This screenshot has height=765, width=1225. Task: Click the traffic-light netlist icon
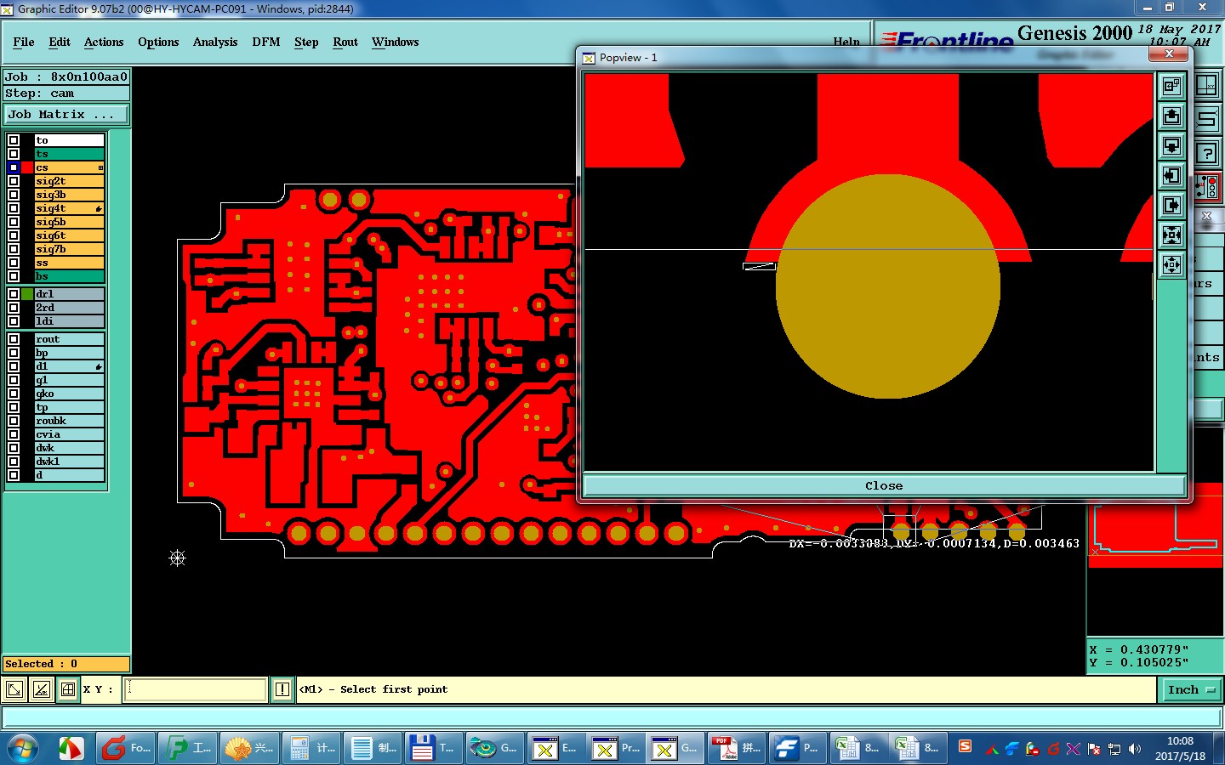[1207, 187]
